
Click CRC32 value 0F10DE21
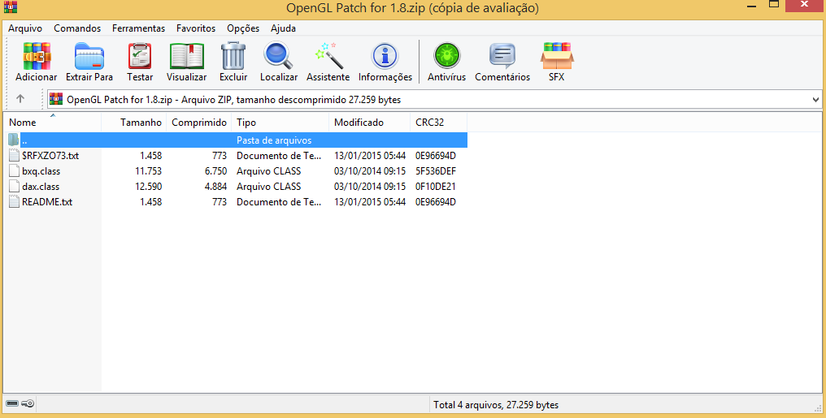coord(436,186)
